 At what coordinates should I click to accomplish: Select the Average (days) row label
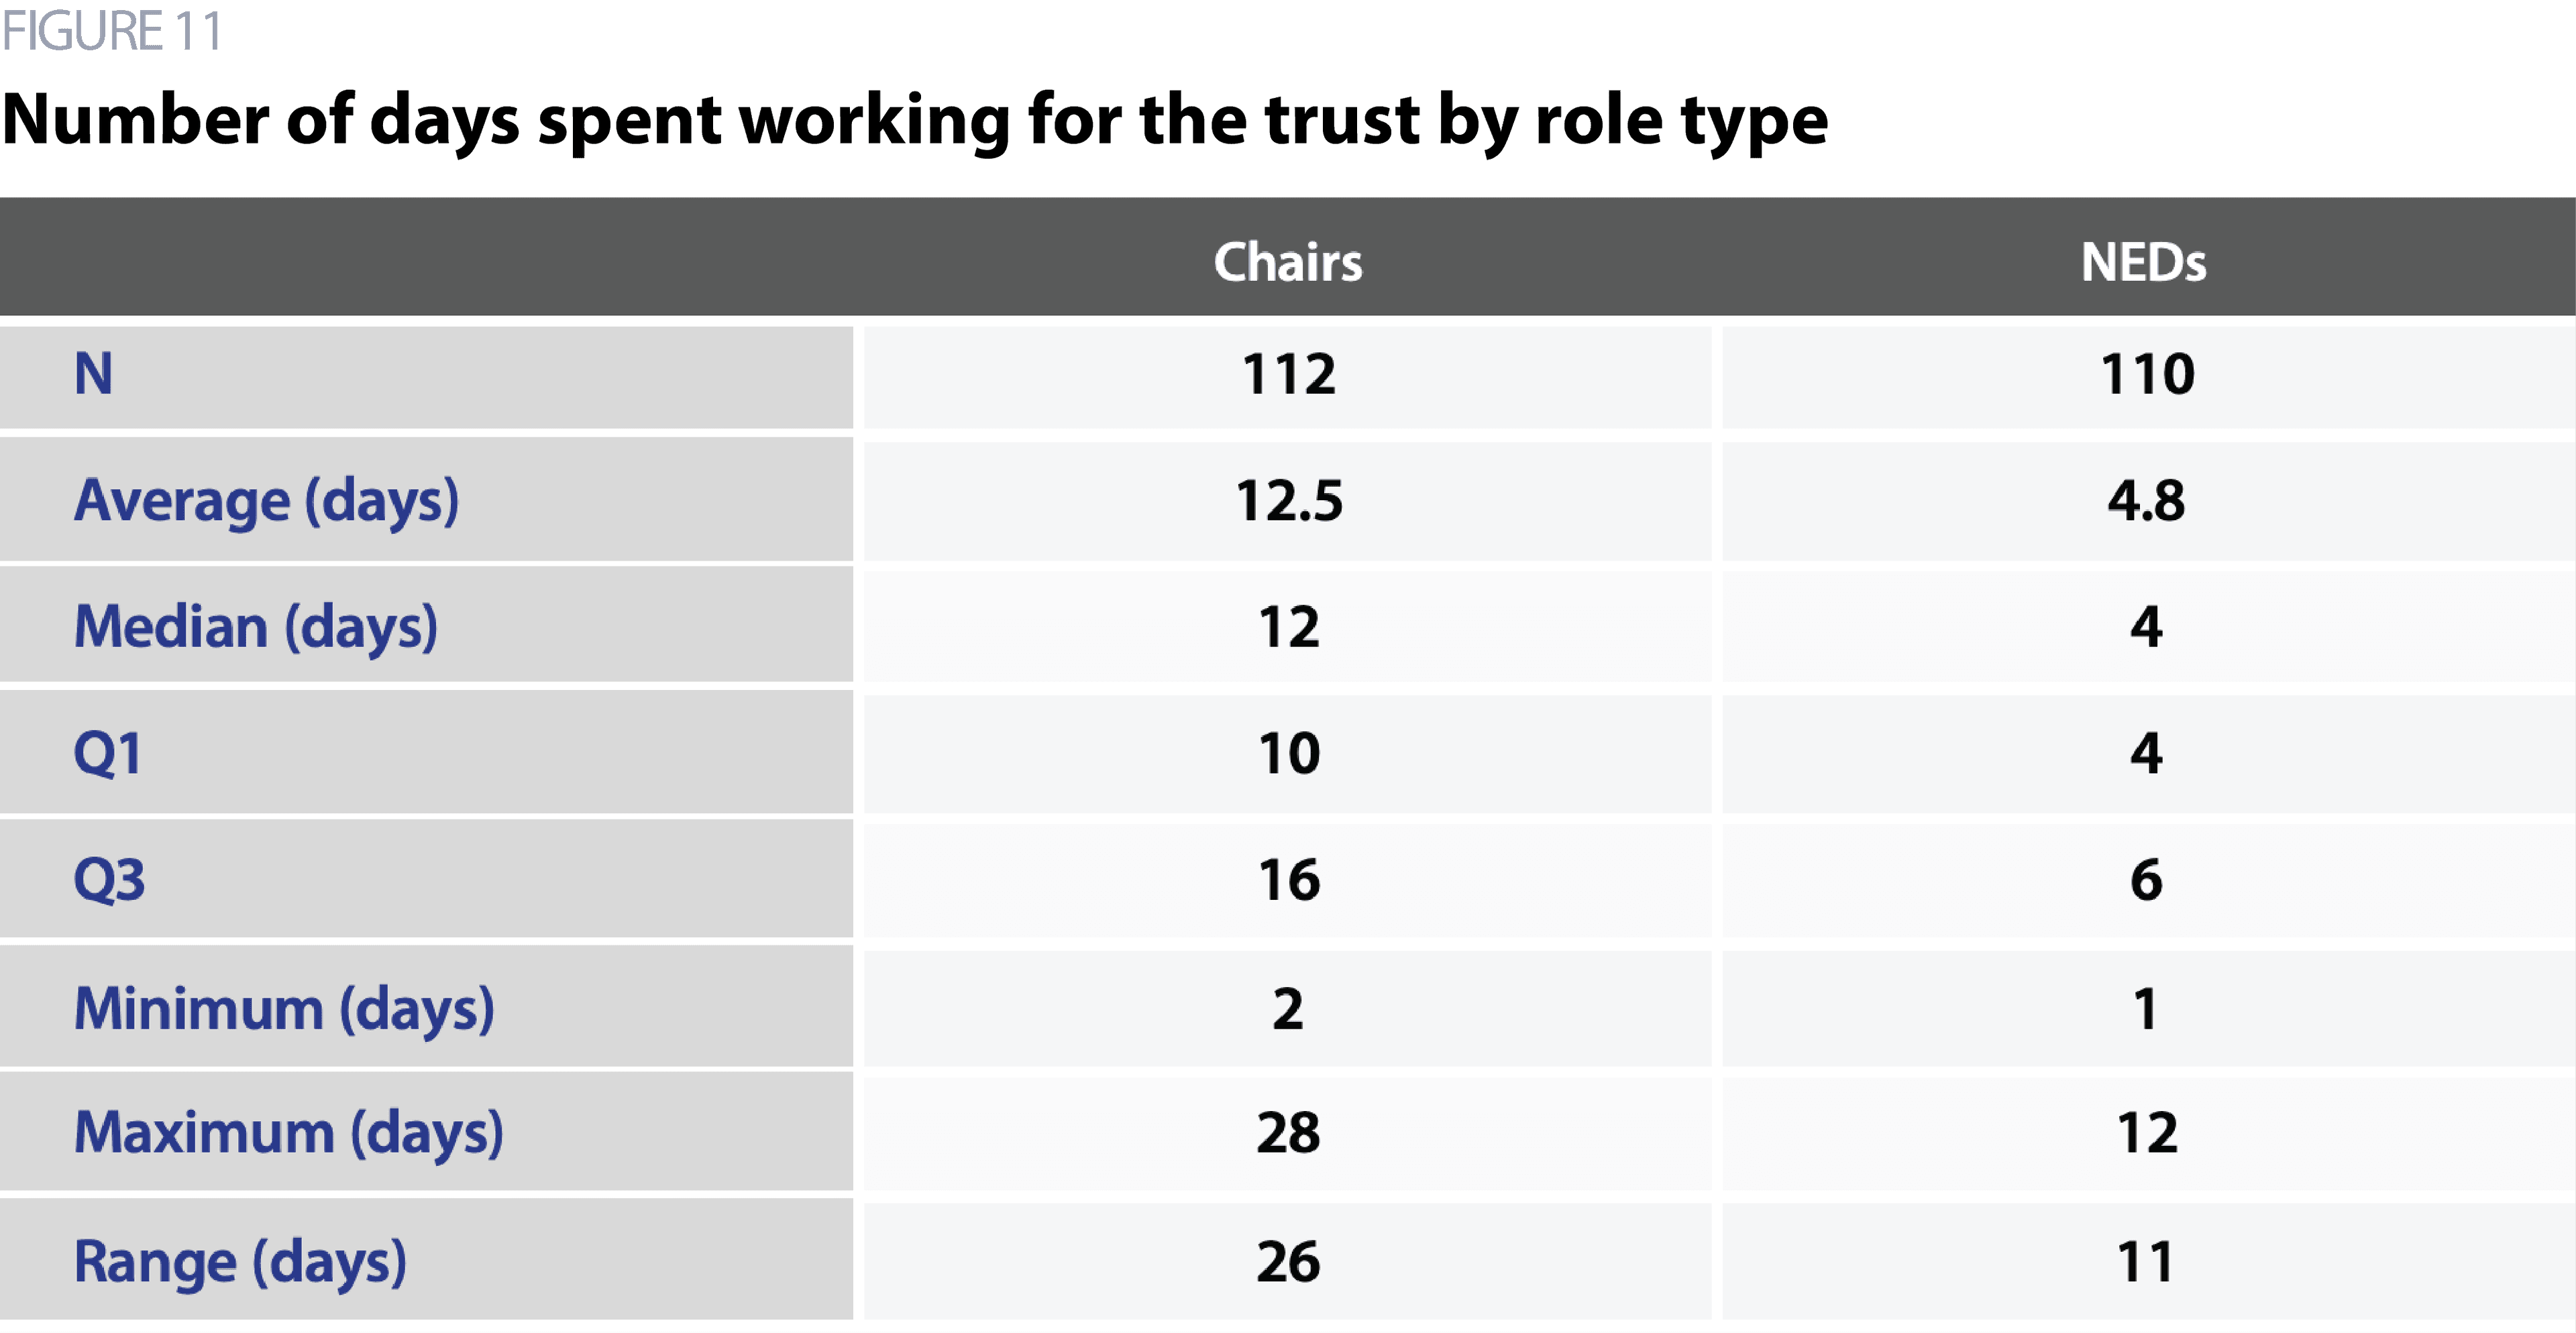[x=266, y=501]
